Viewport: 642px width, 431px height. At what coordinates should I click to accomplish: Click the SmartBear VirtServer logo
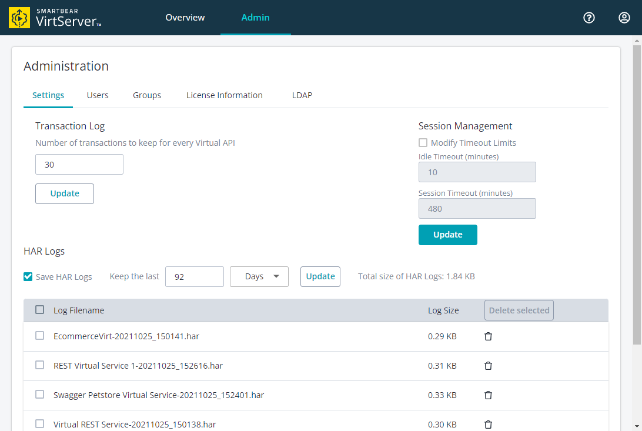pos(56,18)
